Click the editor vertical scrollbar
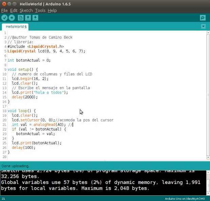This screenshot has height=201, width=210. point(208,95)
